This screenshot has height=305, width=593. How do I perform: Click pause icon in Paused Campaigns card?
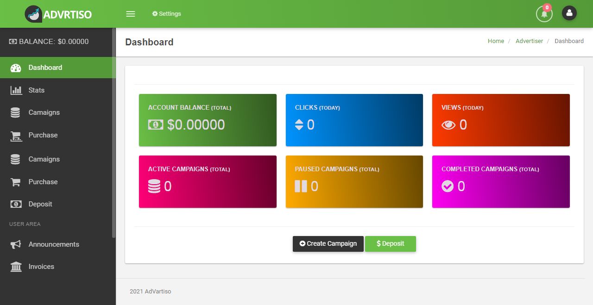pos(301,186)
